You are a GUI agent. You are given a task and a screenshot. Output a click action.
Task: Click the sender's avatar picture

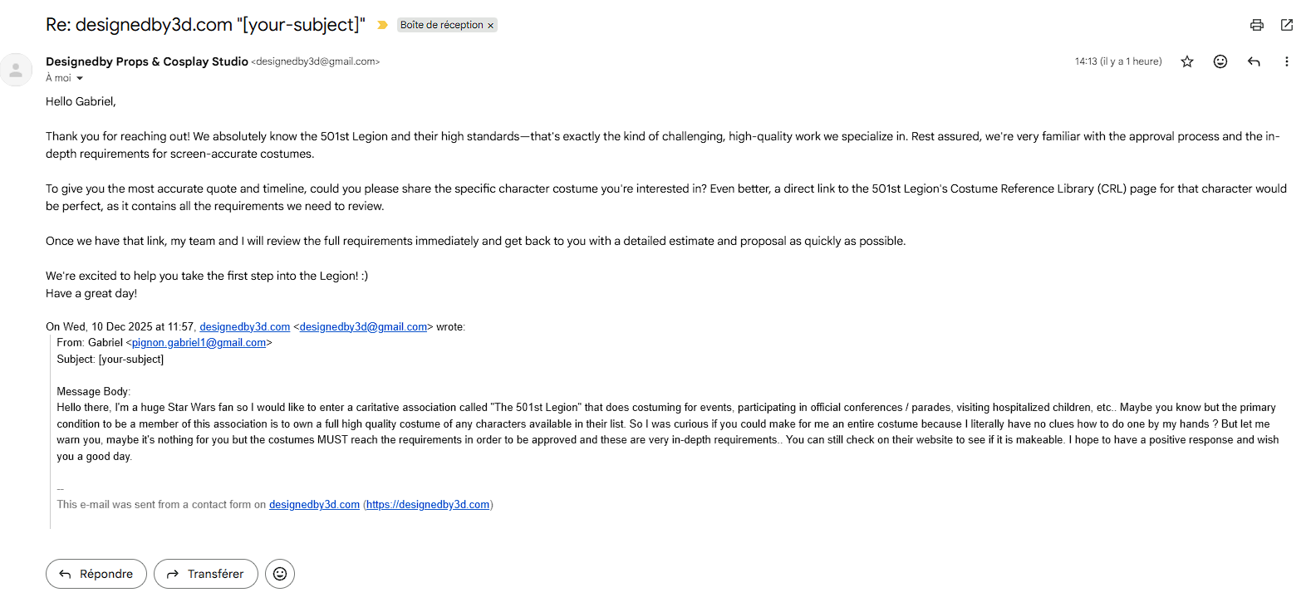click(x=16, y=70)
